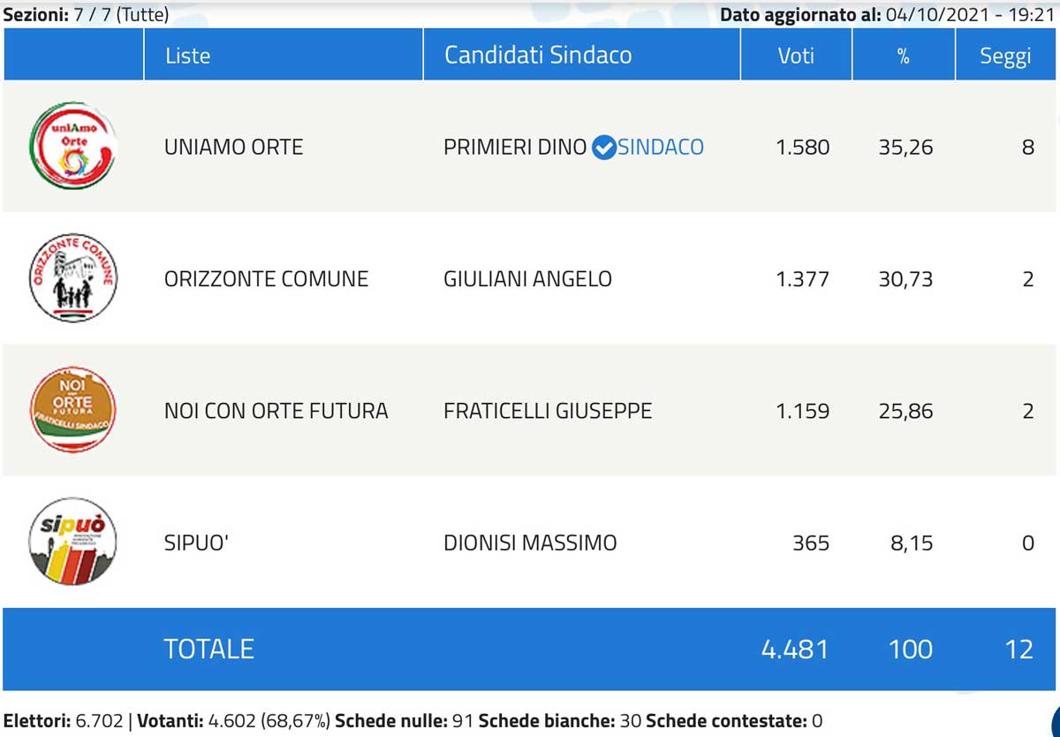
Task: Select the UNIAMO ORTE list name
Action: [233, 147]
